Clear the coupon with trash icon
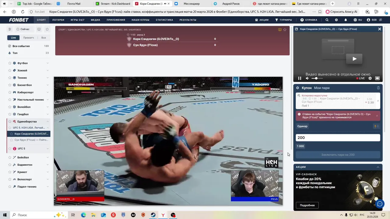Image resolution: width=390 pixels, height=219 pixels. [x=378, y=88]
